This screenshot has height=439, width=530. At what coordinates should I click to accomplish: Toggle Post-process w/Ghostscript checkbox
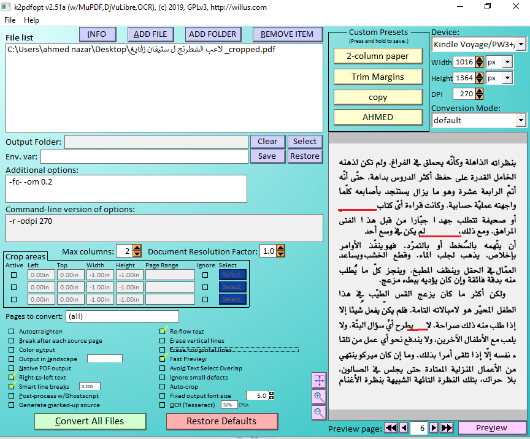point(12,395)
